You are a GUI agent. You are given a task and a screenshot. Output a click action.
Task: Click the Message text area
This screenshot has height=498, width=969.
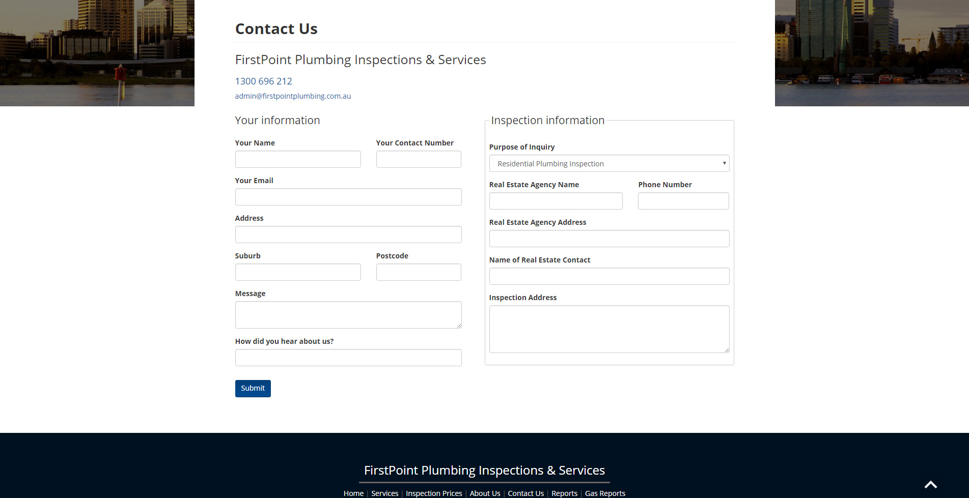click(348, 315)
